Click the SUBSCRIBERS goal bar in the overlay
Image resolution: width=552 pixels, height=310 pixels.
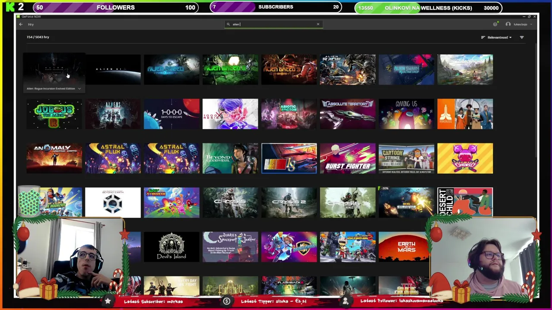pyautogui.click(x=276, y=7)
